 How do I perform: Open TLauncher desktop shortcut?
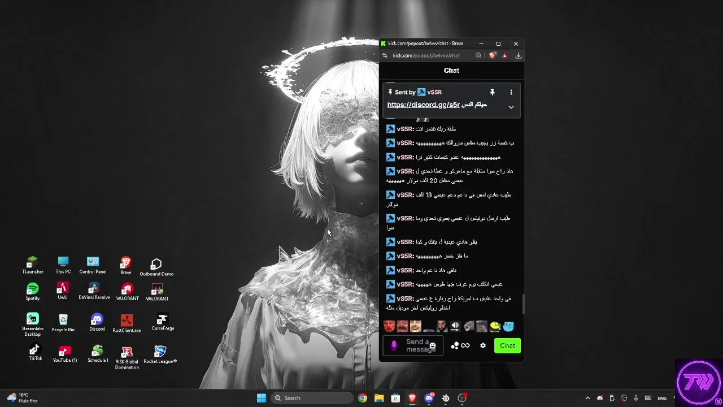coord(32,265)
